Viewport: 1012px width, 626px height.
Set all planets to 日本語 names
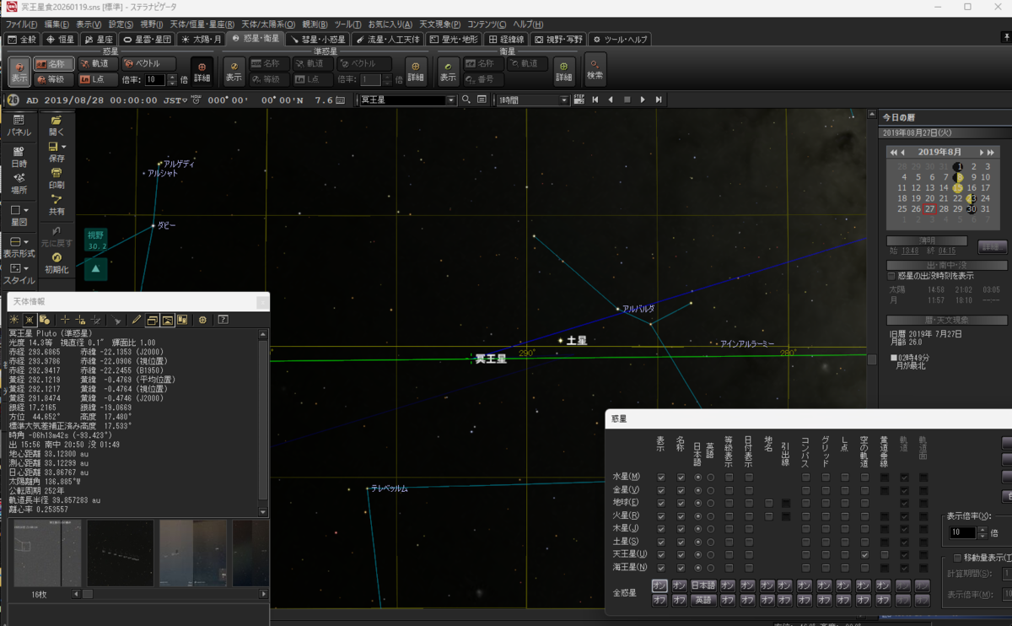703,586
